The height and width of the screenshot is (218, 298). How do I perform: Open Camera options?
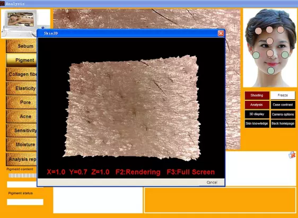point(283,114)
